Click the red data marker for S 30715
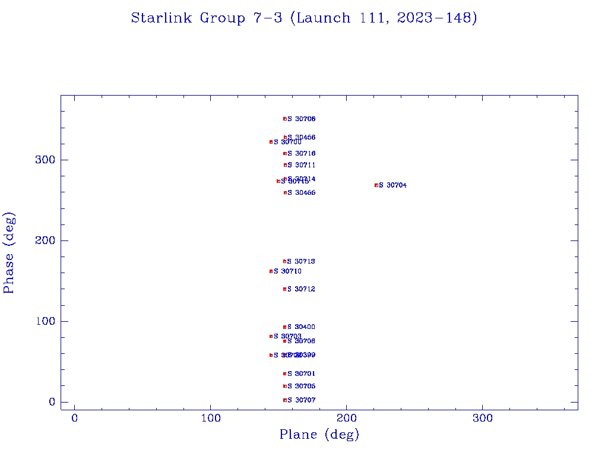Image resolution: width=608 pixels, height=456 pixels. point(278,182)
